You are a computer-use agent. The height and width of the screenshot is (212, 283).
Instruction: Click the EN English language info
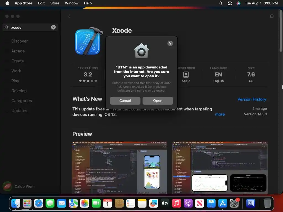(x=218, y=75)
